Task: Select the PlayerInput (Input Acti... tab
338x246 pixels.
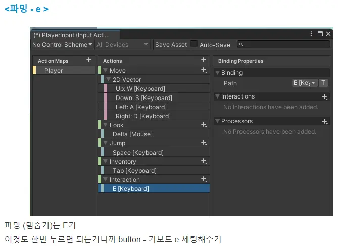Action: pyautogui.click(x=75, y=35)
